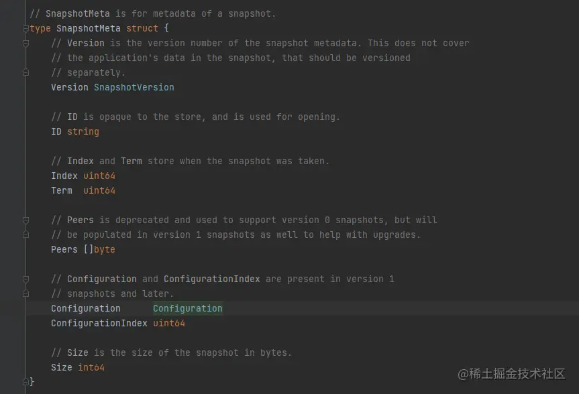579x394 pixels.
Task: Click fold end marker beside 'be populated' comment
Action: [x=26, y=235]
